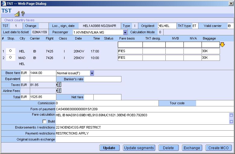
Task: Click the Net fare amount field
Action: [107, 97]
